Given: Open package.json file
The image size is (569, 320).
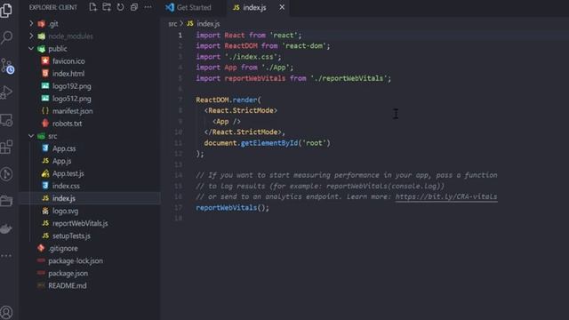Looking at the screenshot, I should (x=68, y=273).
